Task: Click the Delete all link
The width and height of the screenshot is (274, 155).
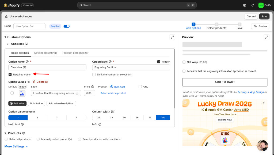Action: (40, 82)
